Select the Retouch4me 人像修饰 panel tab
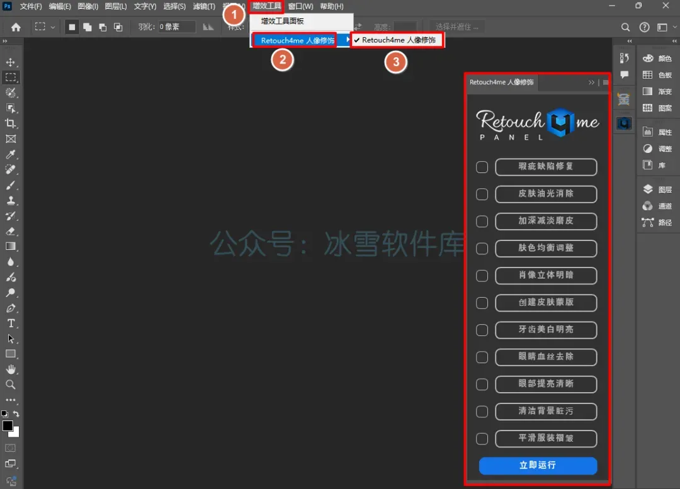The height and width of the screenshot is (489, 680). 501,82
